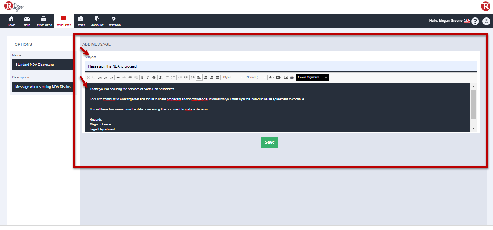Toggle italic formatting in the toolbar
The image size is (493, 230).
pos(148,77)
